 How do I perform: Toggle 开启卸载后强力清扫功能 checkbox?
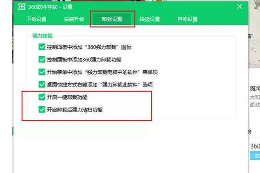pos(42,110)
